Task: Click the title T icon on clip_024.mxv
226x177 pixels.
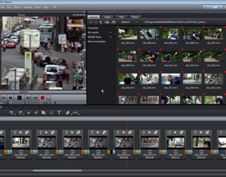Action: click(x=195, y=132)
